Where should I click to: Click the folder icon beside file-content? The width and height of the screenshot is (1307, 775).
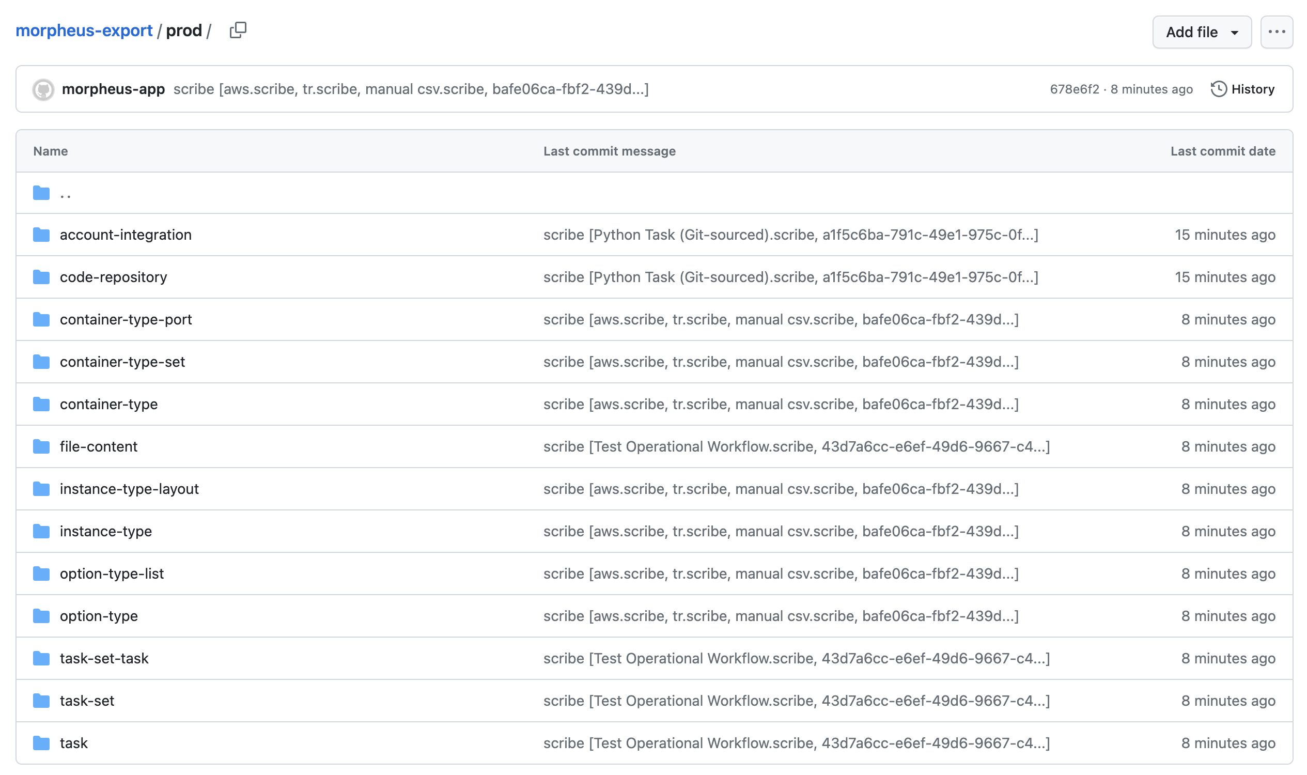(x=40, y=446)
